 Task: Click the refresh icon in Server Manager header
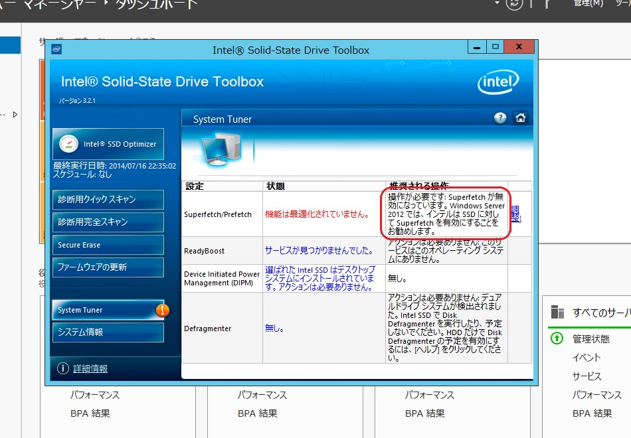pos(514,3)
